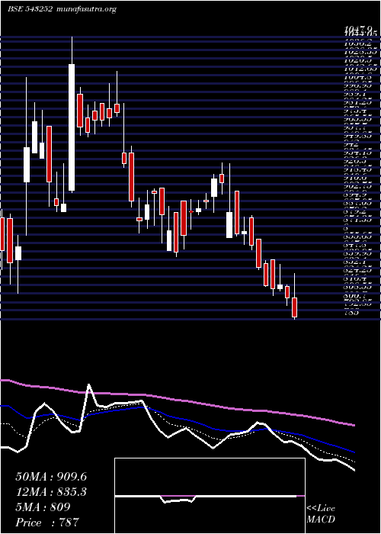Click the <<Live MACD label
The image size is (381, 534).
pyautogui.click(x=321, y=514)
